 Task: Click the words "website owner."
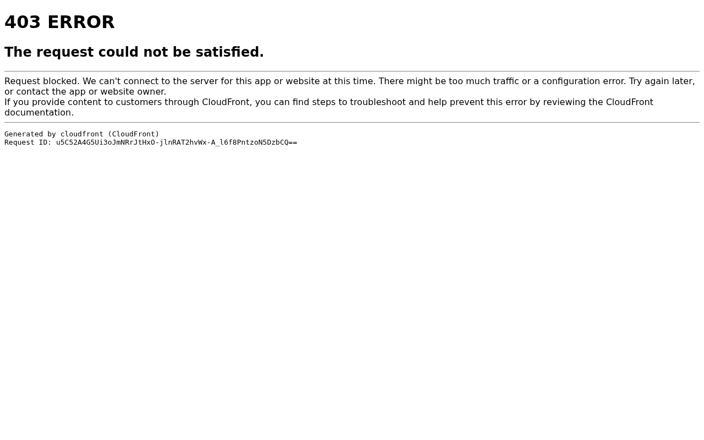(x=133, y=91)
